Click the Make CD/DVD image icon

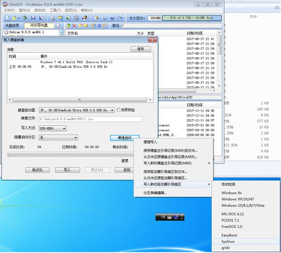(x=52, y=18)
